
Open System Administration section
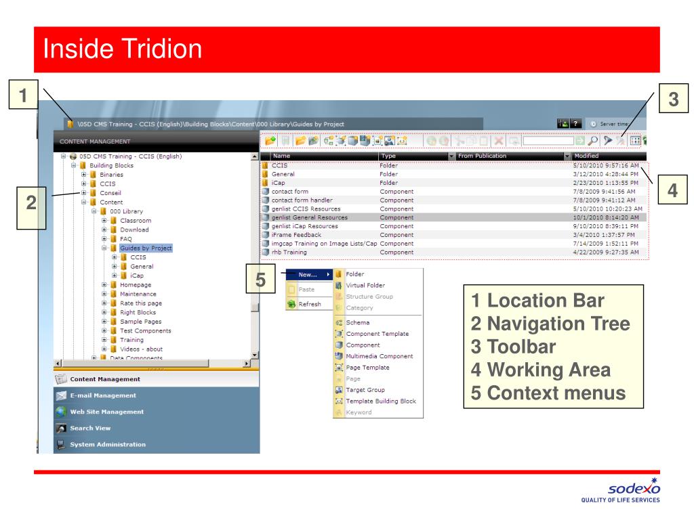pyautogui.click(x=157, y=444)
